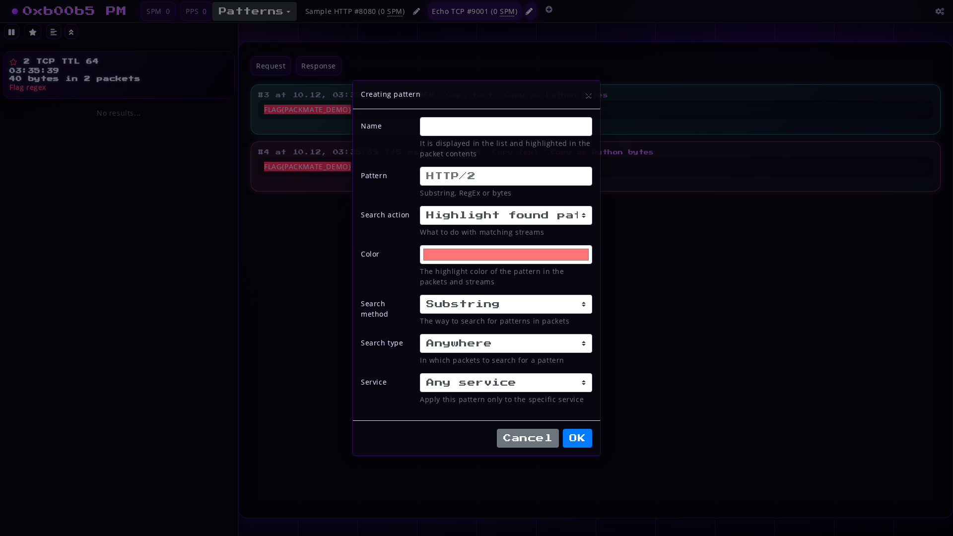Cancel the Creating pattern dialog
Image resolution: width=953 pixels, height=536 pixels.
click(528, 438)
